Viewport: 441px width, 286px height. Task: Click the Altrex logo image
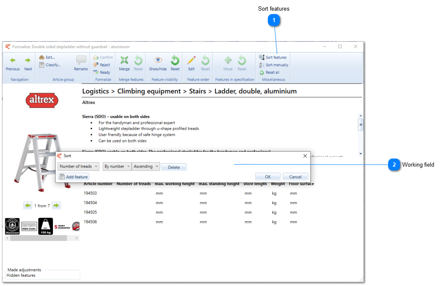click(x=42, y=100)
